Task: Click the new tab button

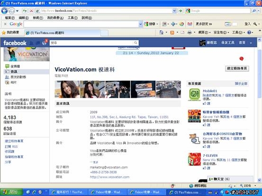Action: point(104,33)
